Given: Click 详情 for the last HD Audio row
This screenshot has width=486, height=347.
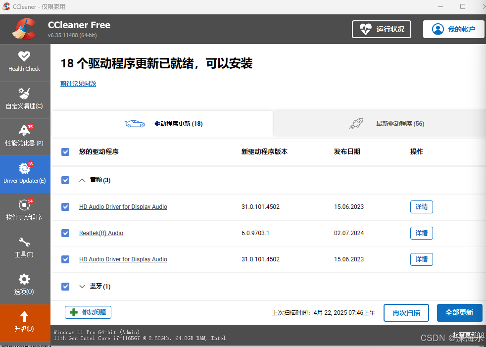Looking at the screenshot, I should (x=422, y=259).
